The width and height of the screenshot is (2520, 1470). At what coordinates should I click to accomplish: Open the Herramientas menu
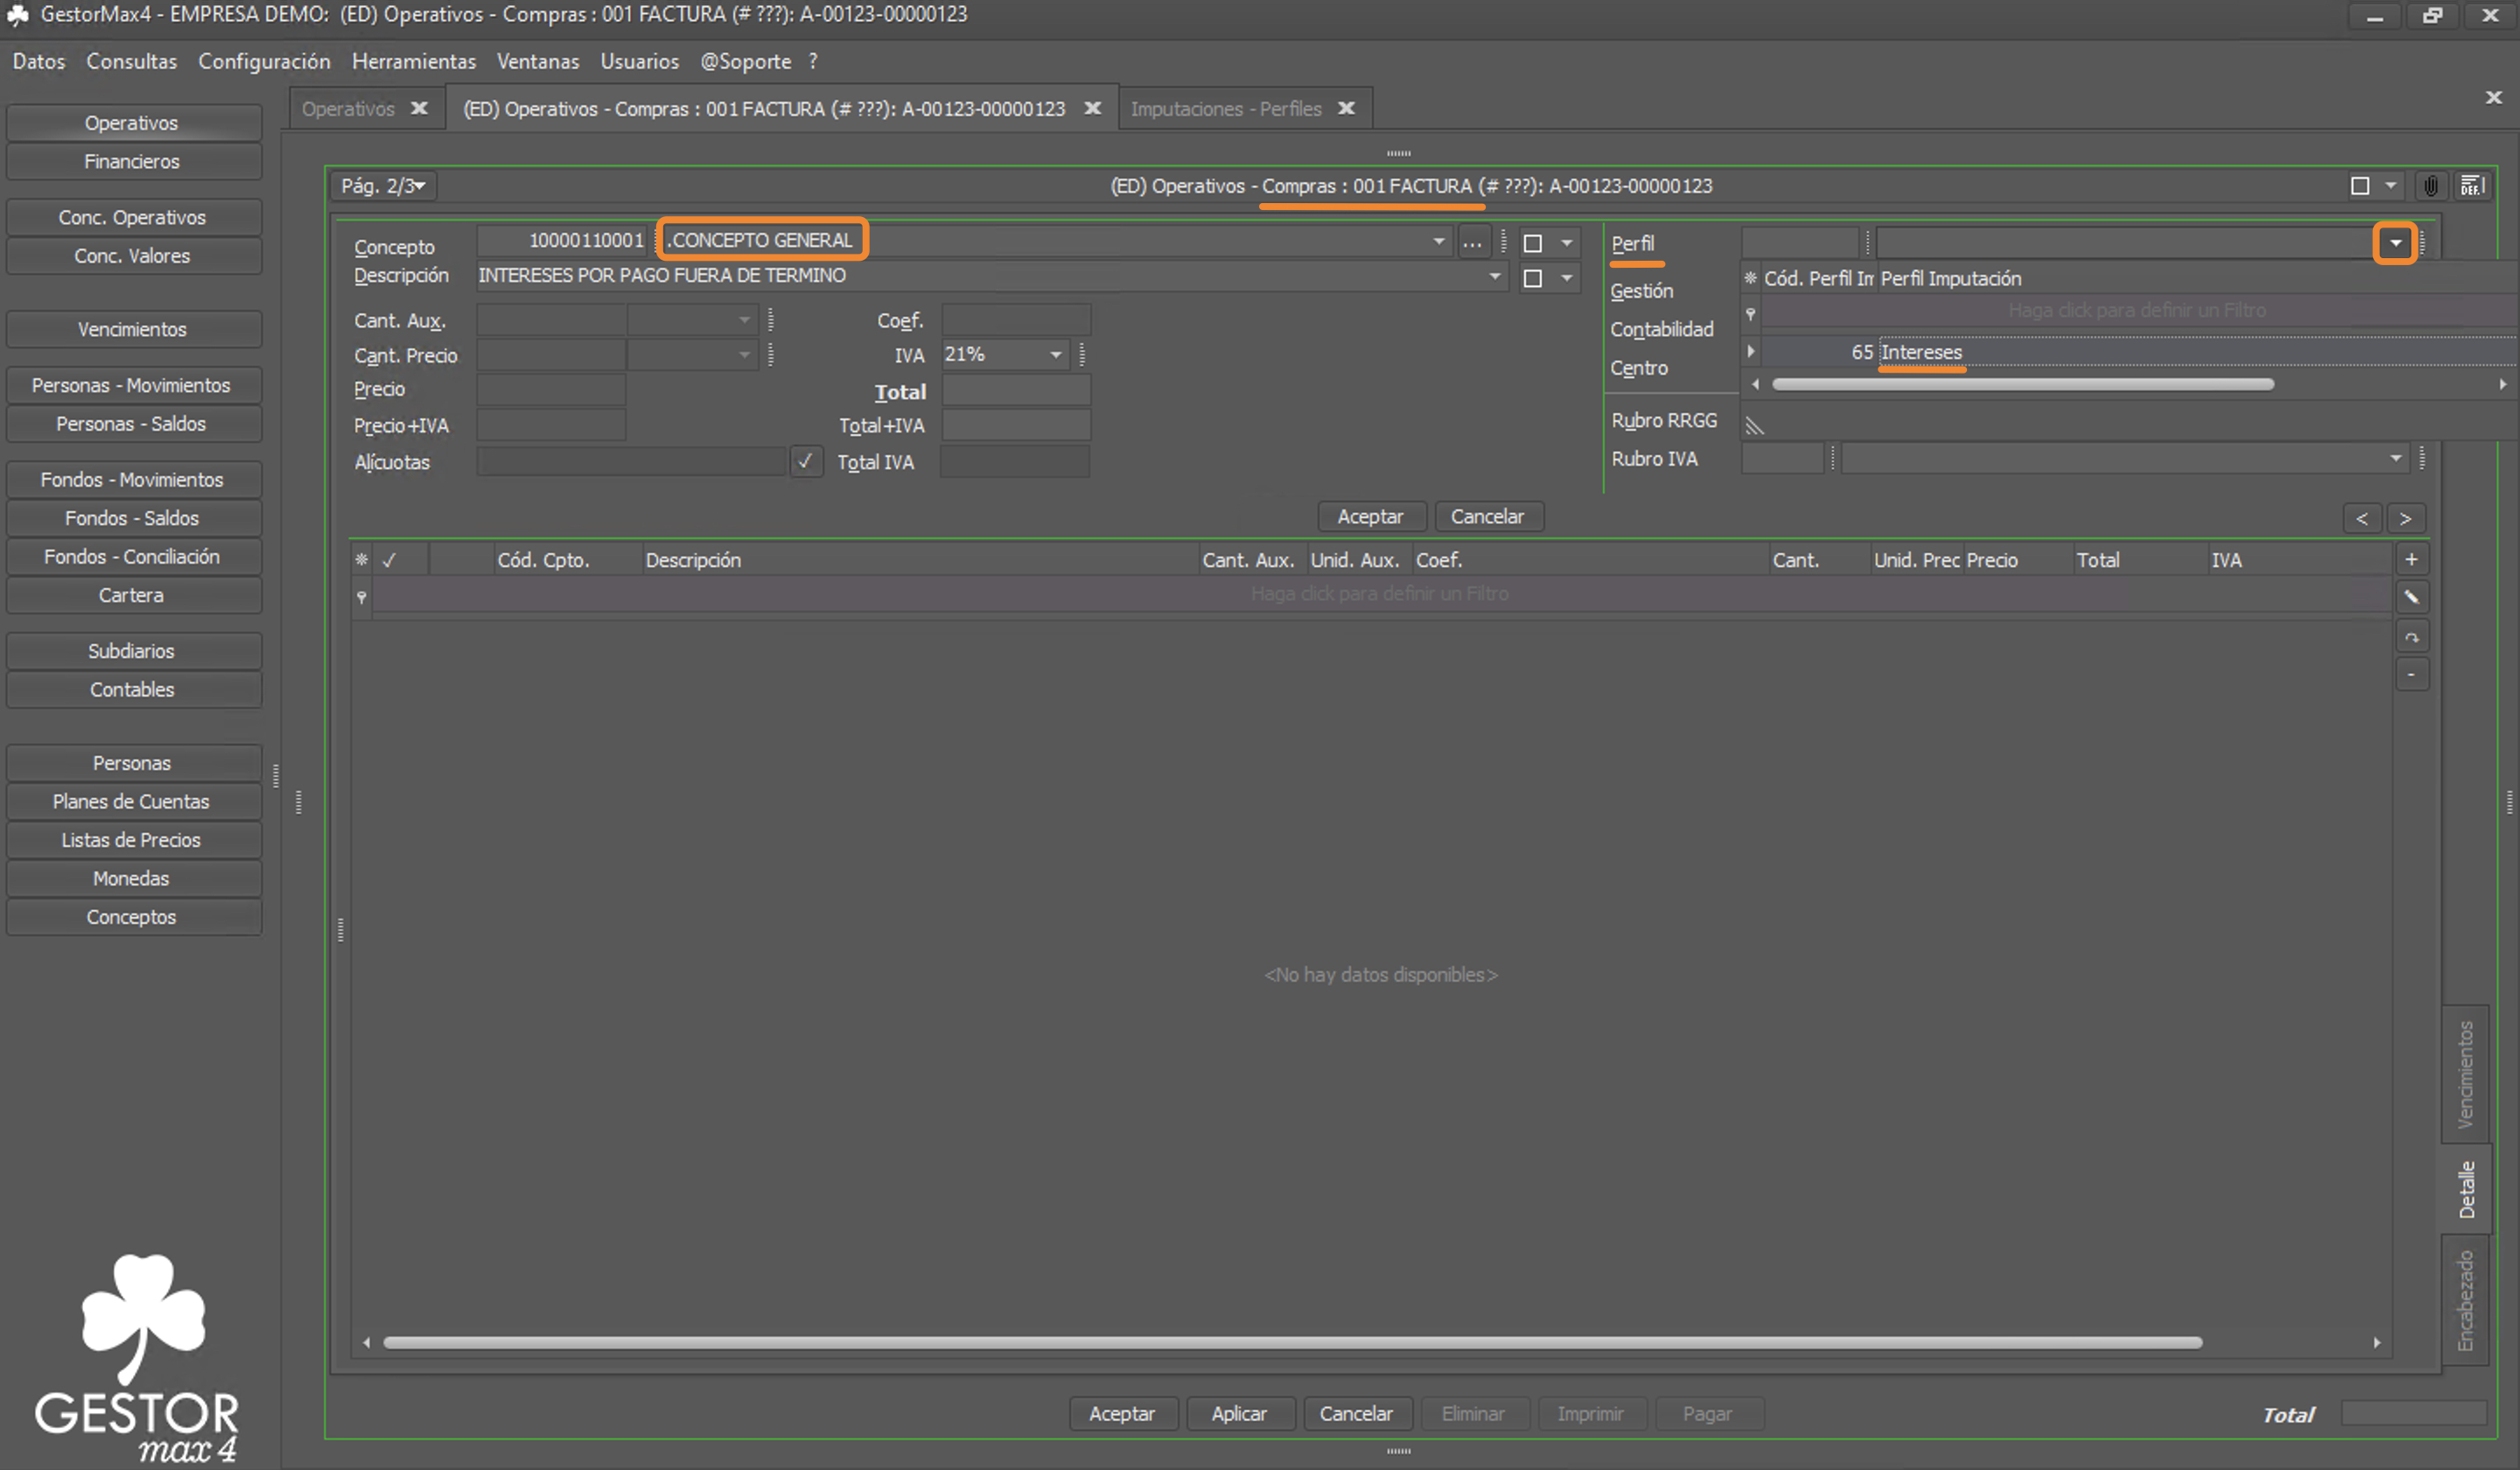click(x=413, y=61)
